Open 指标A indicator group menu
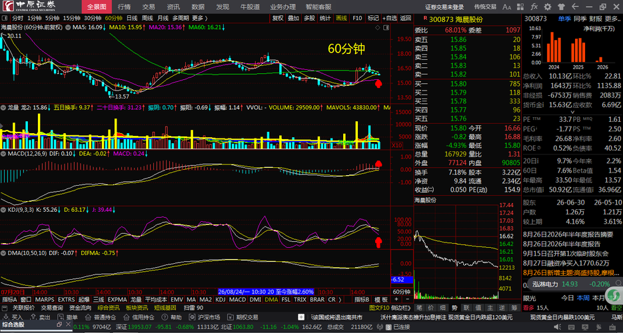This screenshot has width=623, height=333. tap(10, 300)
